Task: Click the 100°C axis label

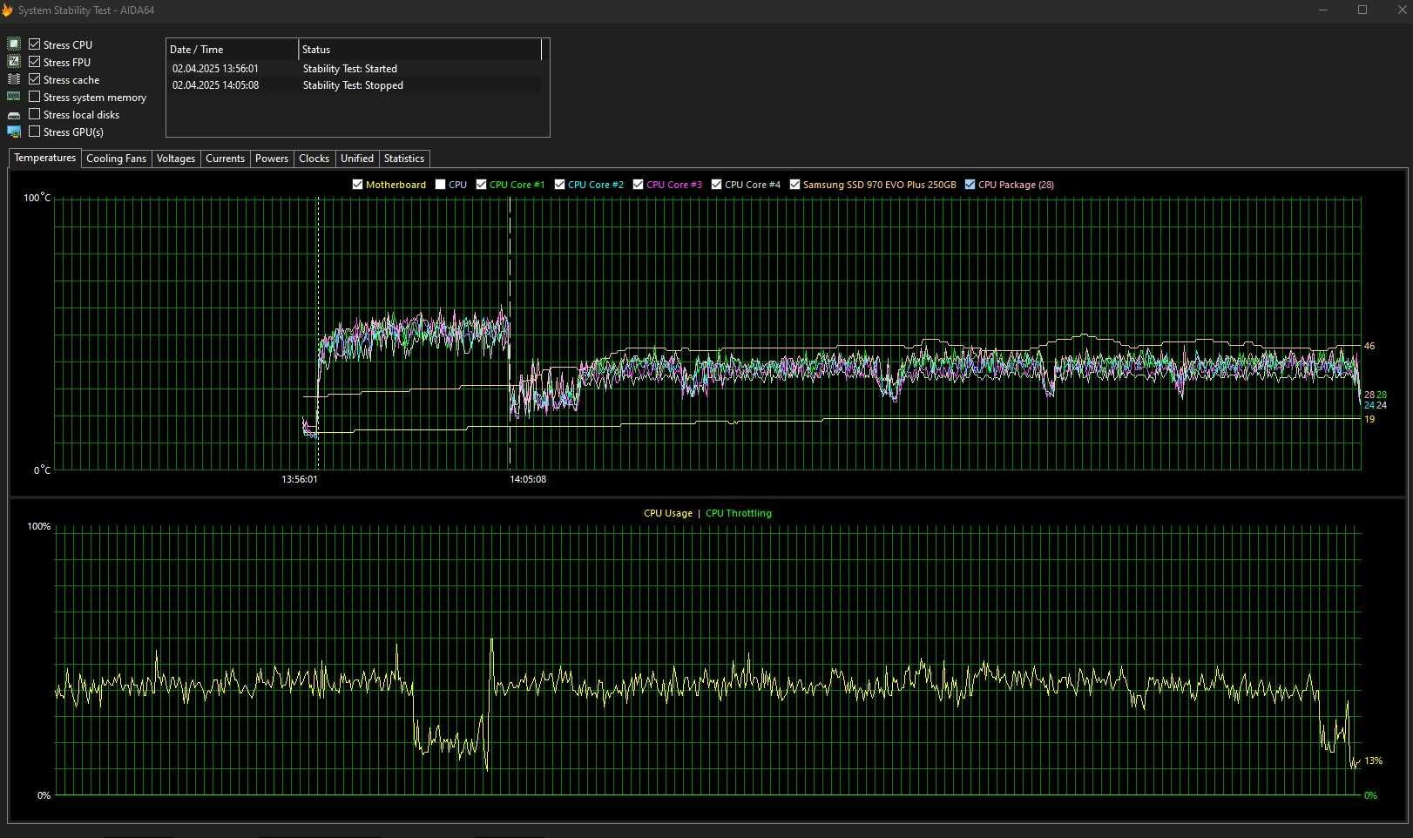Action: tap(37, 198)
